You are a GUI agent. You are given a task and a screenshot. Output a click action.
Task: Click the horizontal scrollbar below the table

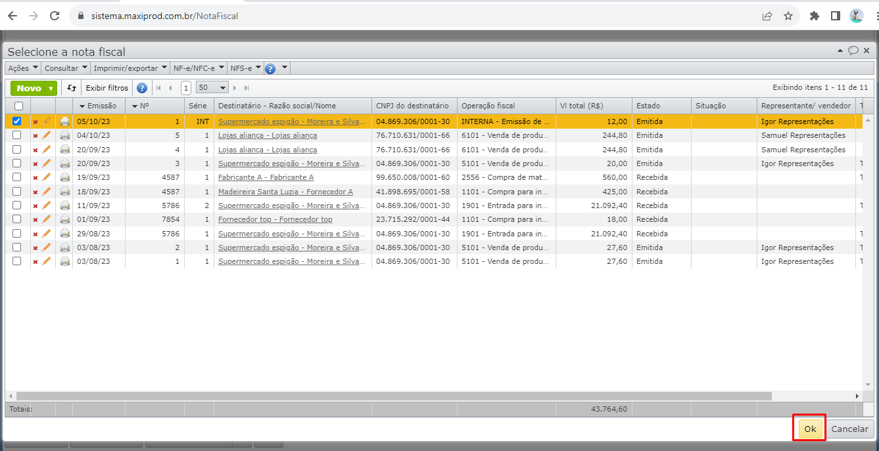[394, 397]
